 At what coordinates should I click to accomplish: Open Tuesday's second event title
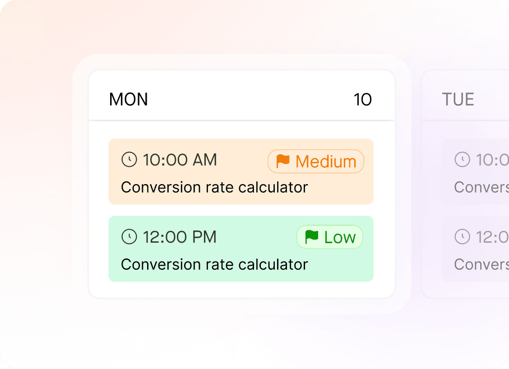481,264
